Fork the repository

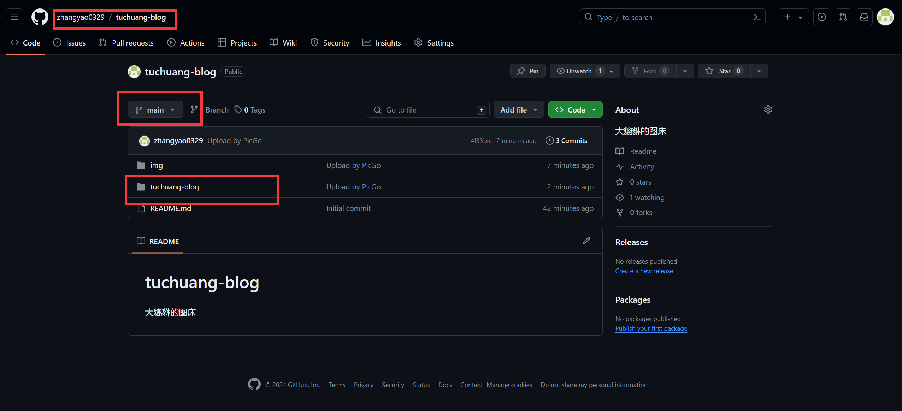pos(650,71)
